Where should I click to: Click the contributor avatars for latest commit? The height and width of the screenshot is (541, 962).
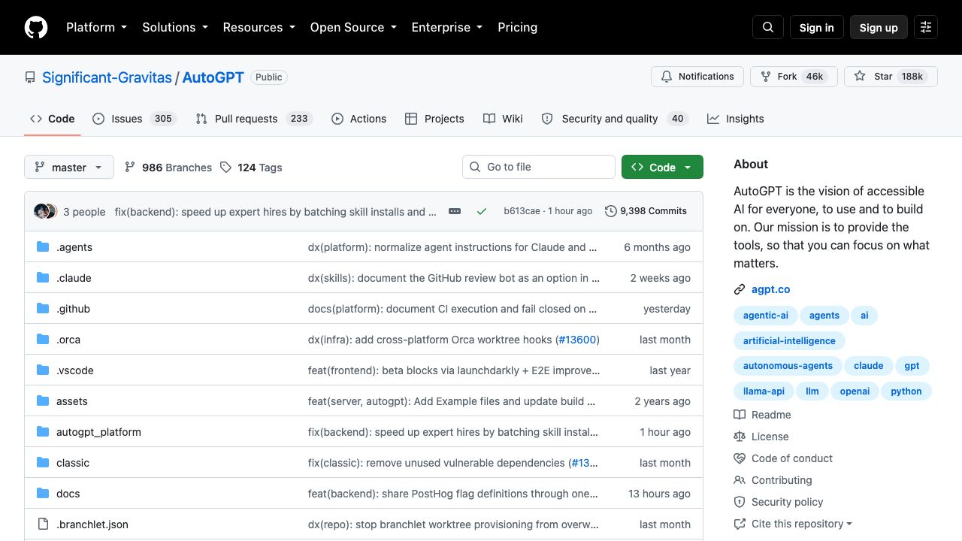45,211
